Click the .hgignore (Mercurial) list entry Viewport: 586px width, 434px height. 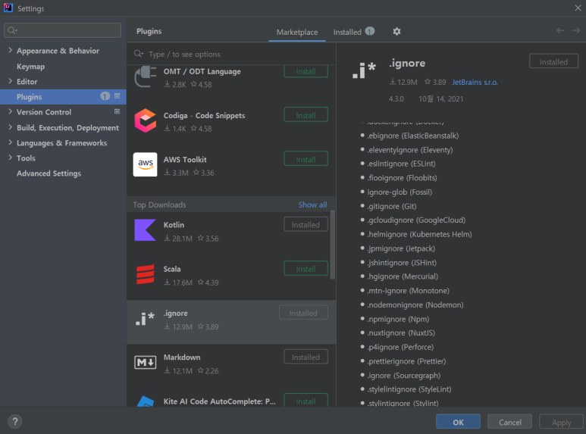(x=403, y=276)
